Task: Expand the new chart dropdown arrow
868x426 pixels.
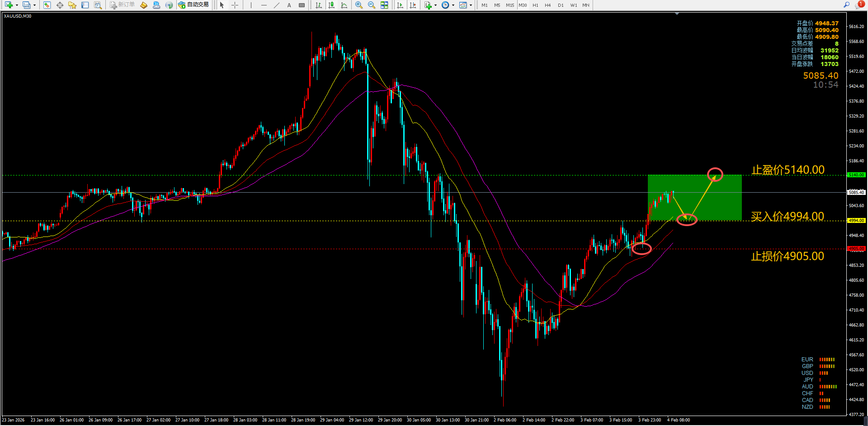Action: tap(17, 5)
